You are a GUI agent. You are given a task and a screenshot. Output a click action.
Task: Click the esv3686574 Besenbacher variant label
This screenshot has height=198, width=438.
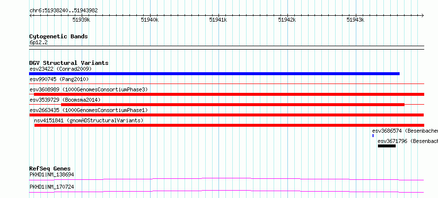coord(405,131)
